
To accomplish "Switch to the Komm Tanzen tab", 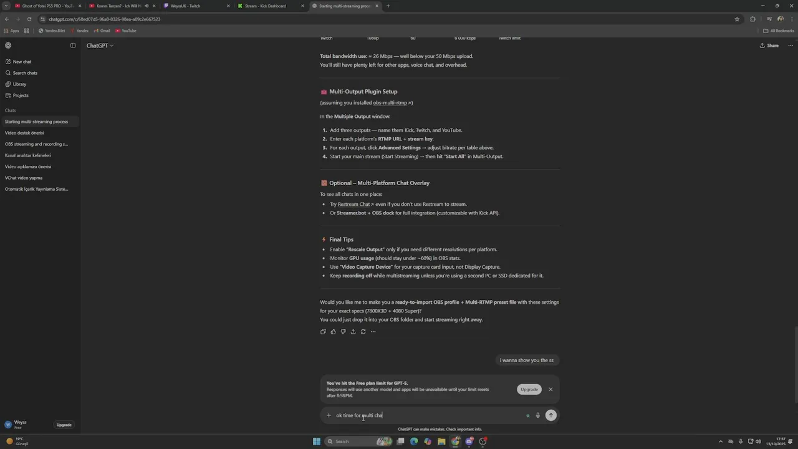I will 122,6.
